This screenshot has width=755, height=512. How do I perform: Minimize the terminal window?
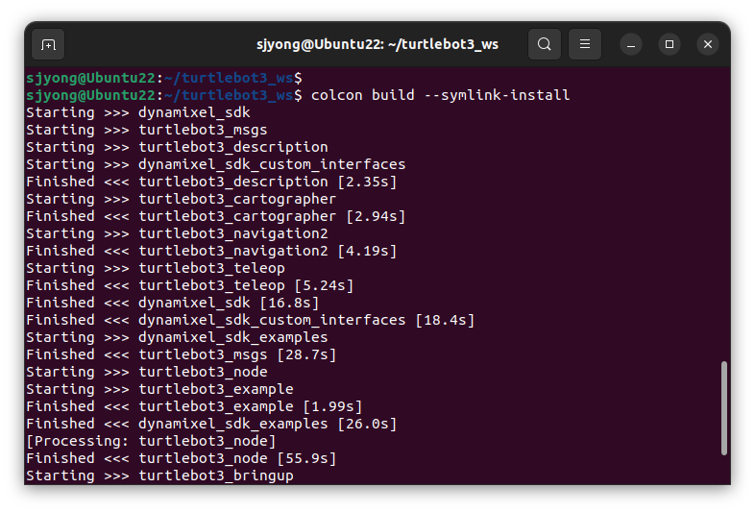pos(631,45)
